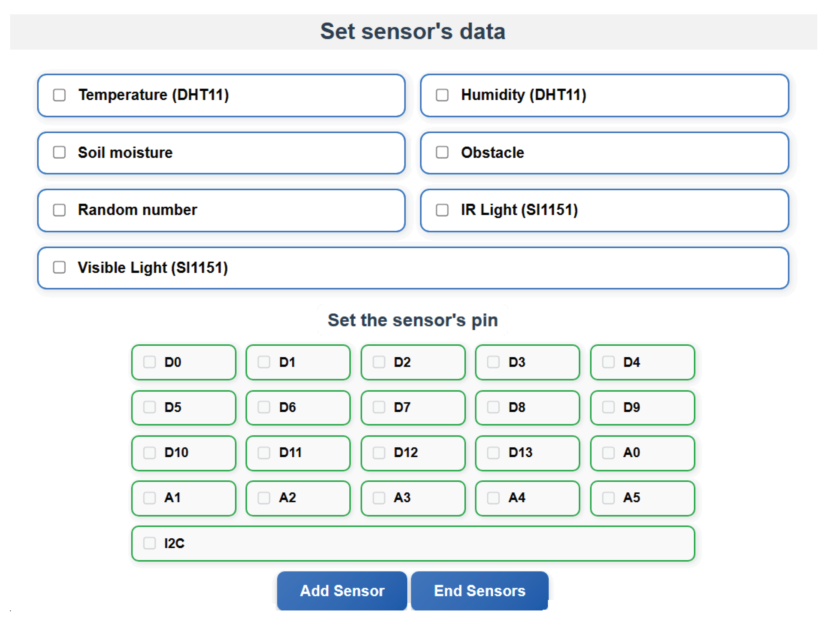Select pin D10 checkbox

149,453
